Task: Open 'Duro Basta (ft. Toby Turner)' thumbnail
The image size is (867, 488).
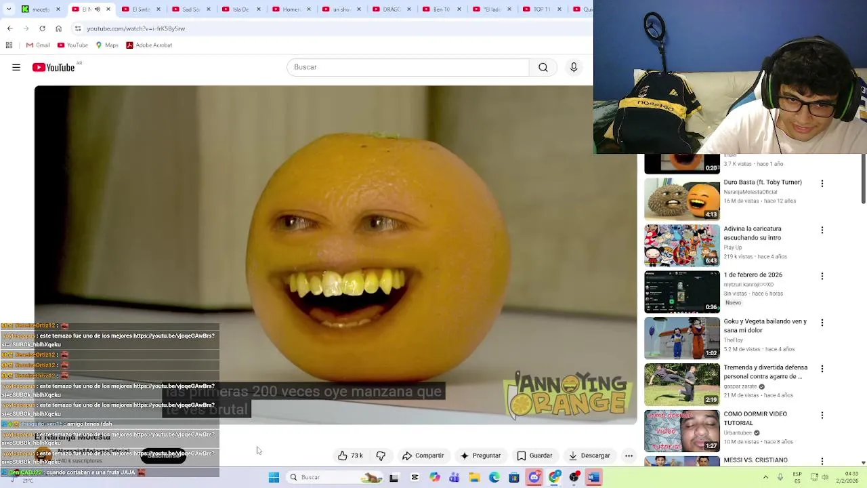Action: pyautogui.click(x=682, y=199)
